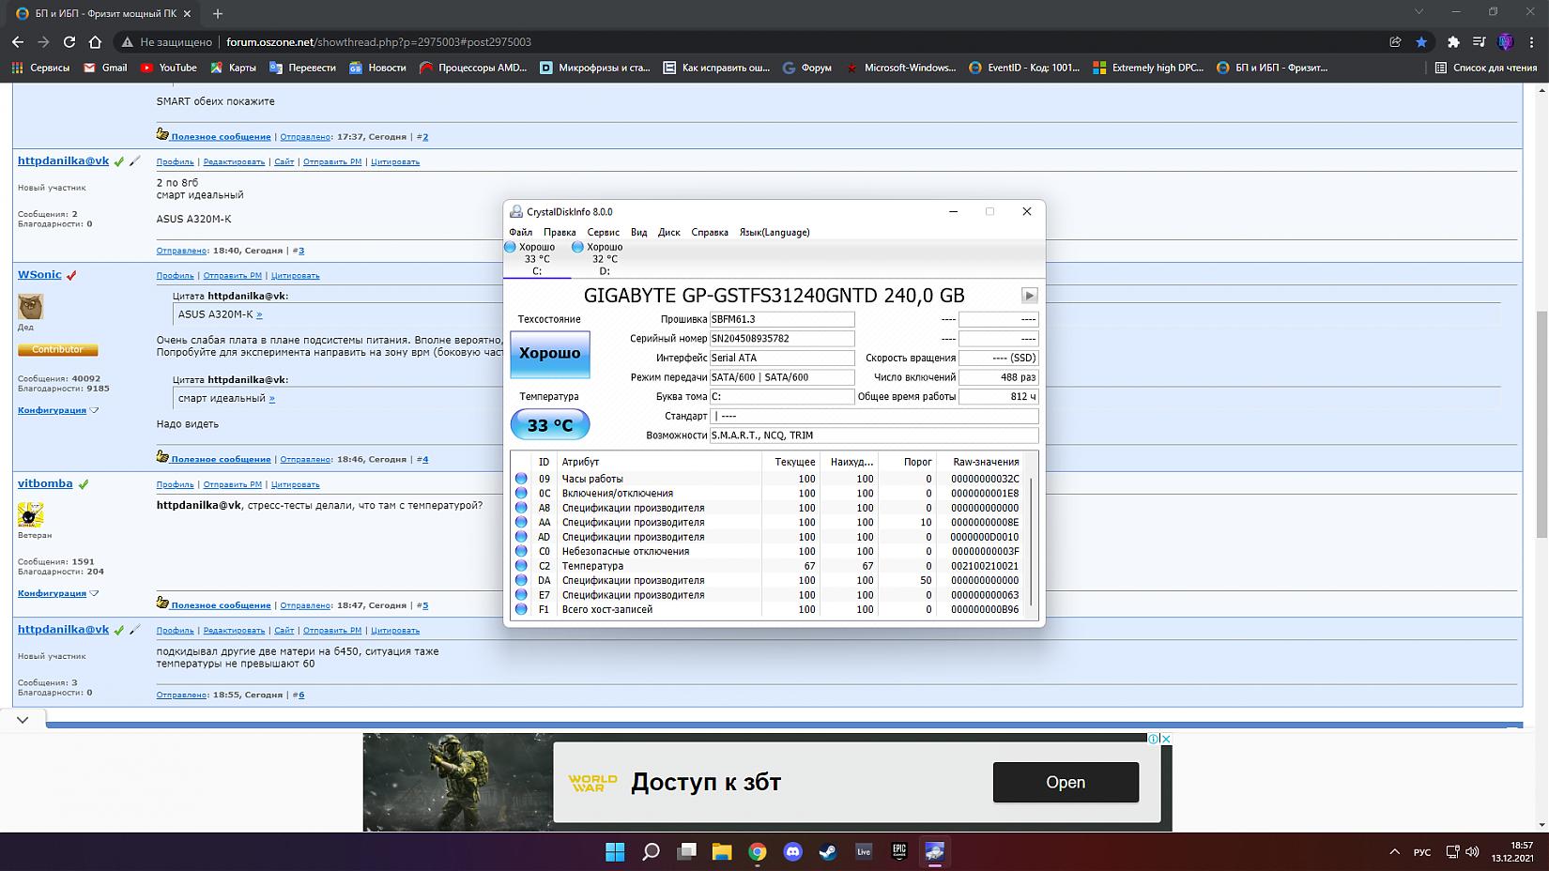The width and height of the screenshot is (1549, 871).
Task: Click the Windows Start button
Action: click(615, 851)
